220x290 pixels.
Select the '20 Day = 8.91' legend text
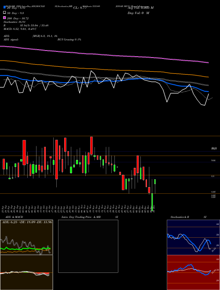[16, 8]
